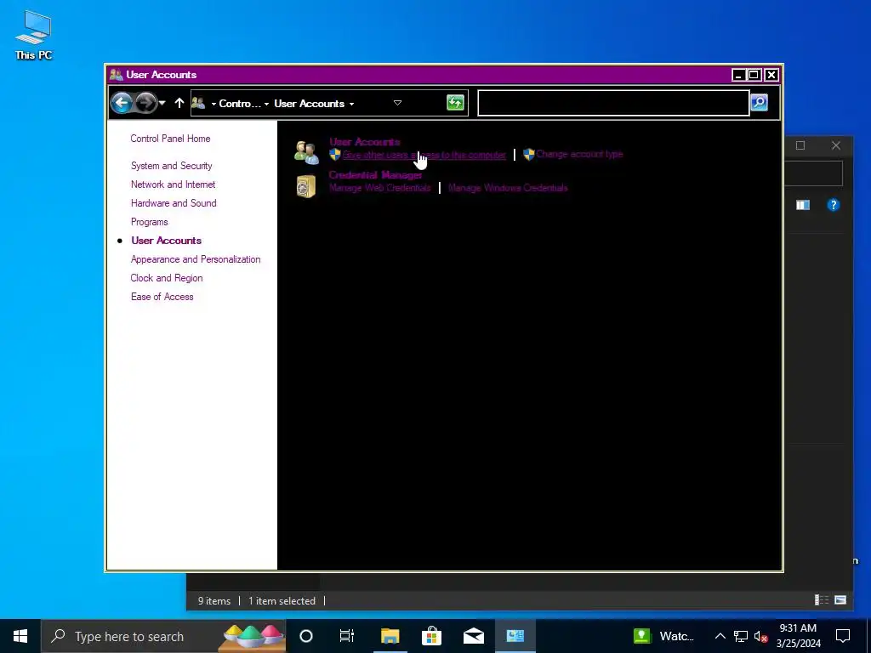Click Change account type link
The height and width of the screenshot is (653, 871).
click(579, 155)
